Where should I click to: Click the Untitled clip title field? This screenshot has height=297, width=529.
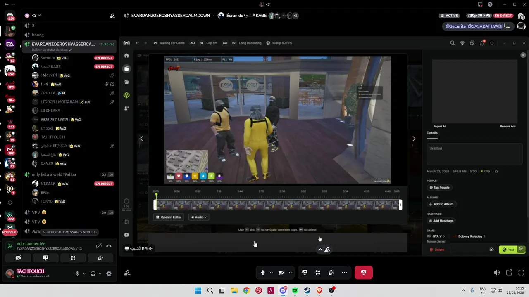point(474,154)
